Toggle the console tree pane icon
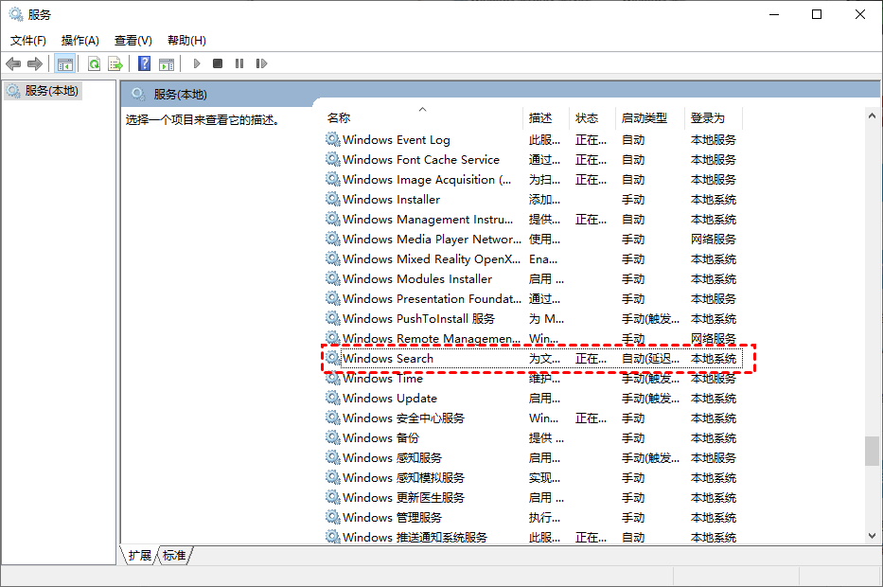The height and width of the screenshot is (587, 883). [64, 63]
